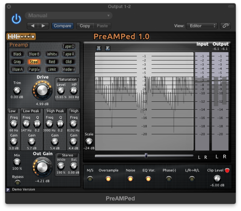Click the Output level meter

pos(220,101)
